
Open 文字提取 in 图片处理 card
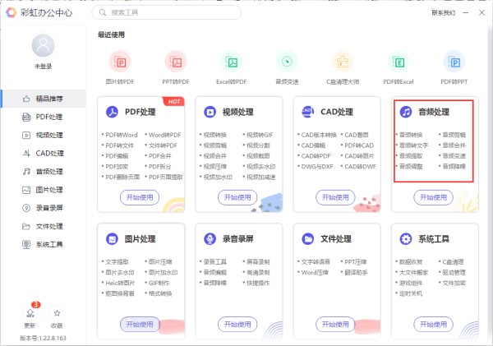point(117,261)
